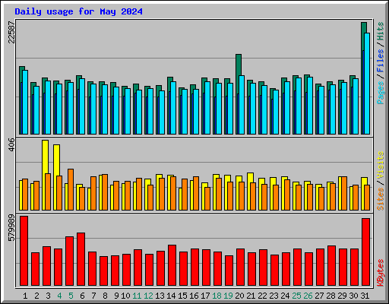Click the 406 visits axis value
The width and height of the screenshot is (389, 304).
pyautogui.click(x=11, y=144)
